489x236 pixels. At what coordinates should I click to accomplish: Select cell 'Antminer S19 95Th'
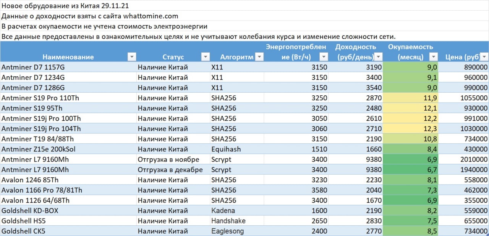68,108
